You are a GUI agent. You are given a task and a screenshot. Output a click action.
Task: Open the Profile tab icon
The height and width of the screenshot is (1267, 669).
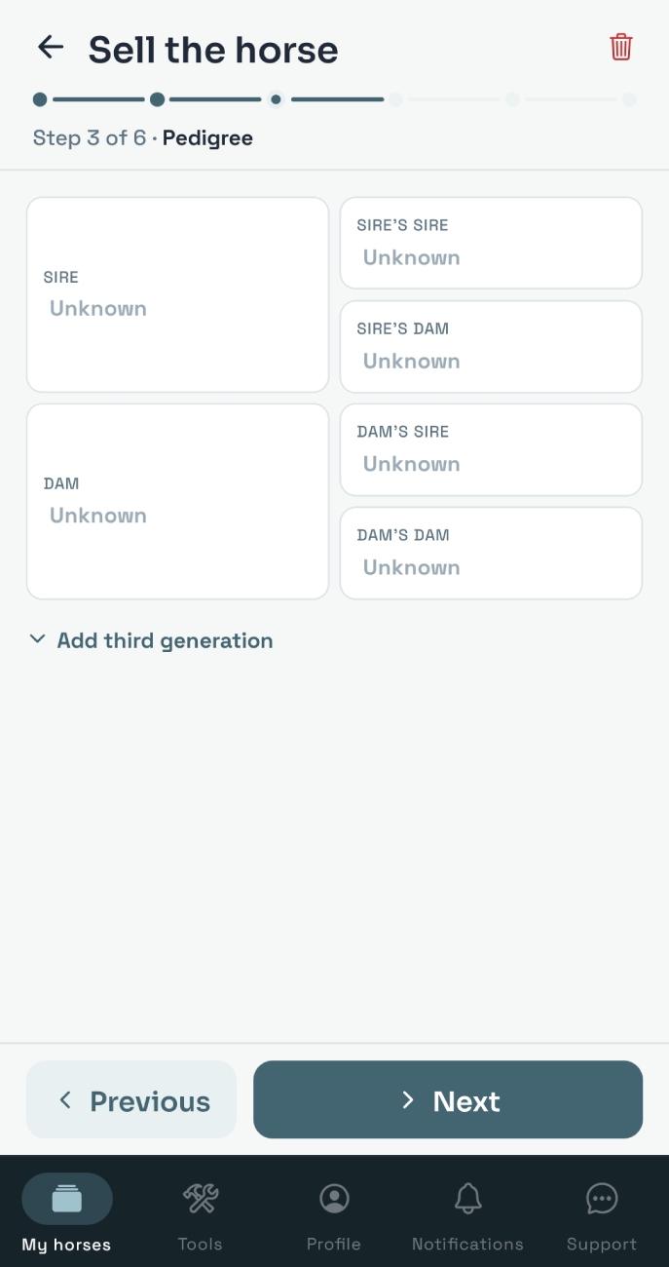click(x=334, y=1198)
